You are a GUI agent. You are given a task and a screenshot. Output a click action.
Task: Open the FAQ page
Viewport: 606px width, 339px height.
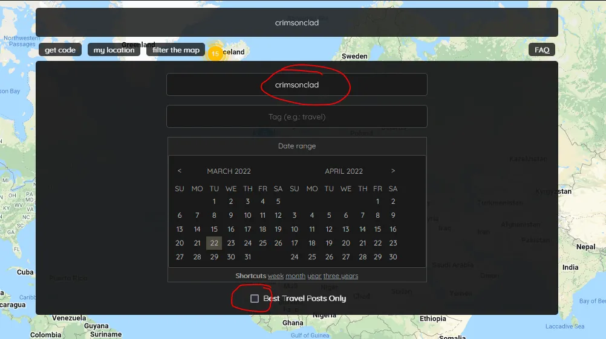[542, 49]
